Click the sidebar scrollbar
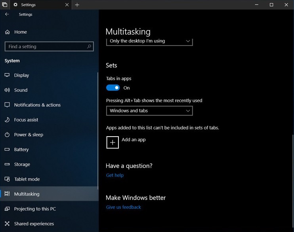 coord(98,131)
